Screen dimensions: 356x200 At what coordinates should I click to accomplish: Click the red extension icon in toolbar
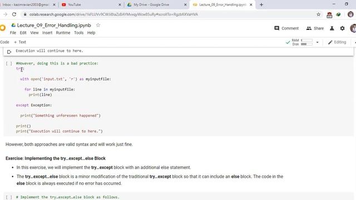(329, 15)
